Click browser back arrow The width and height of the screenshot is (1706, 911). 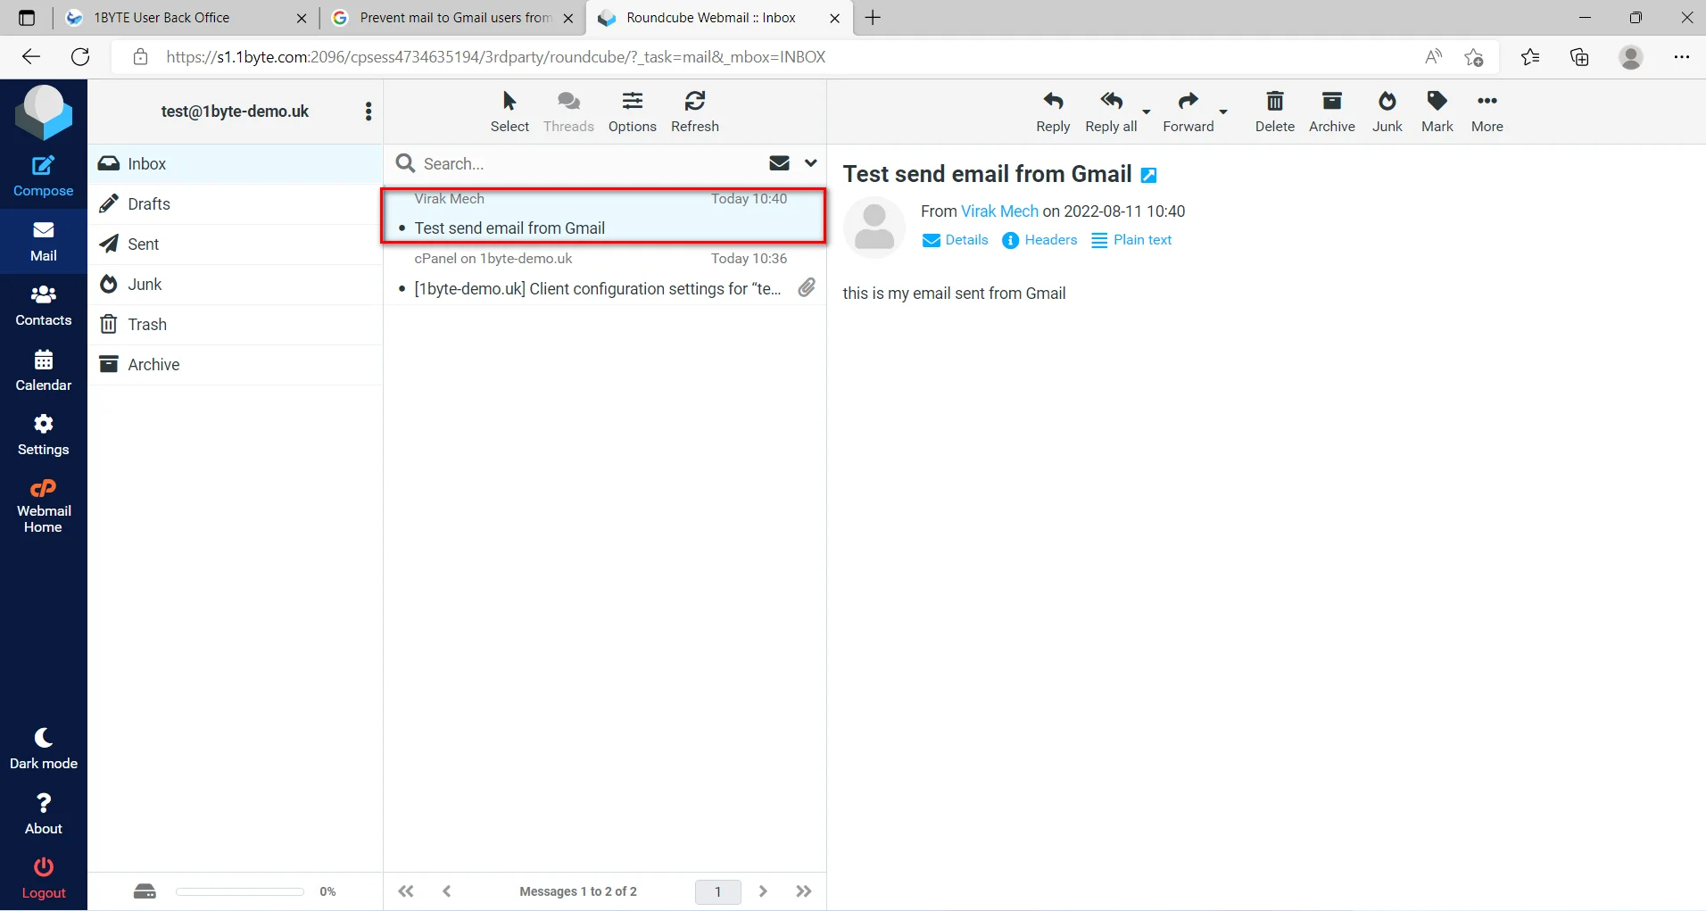pyautogui.click(x=31, y=57)
